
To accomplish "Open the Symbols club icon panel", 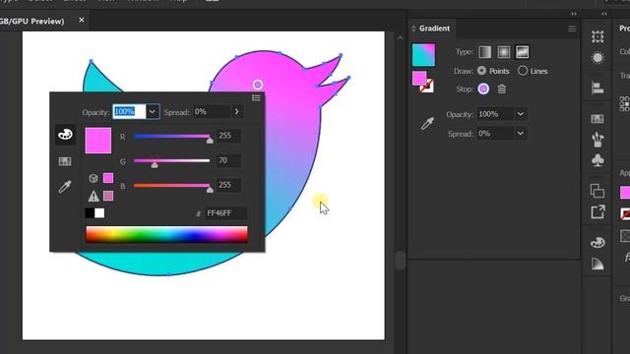I will click(598, 160).
